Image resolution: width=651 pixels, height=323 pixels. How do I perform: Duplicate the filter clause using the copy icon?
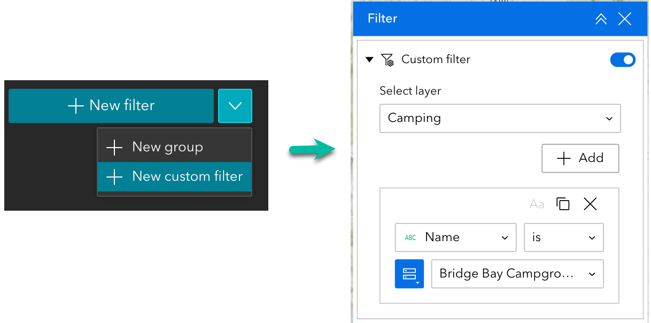pos(562,204)
